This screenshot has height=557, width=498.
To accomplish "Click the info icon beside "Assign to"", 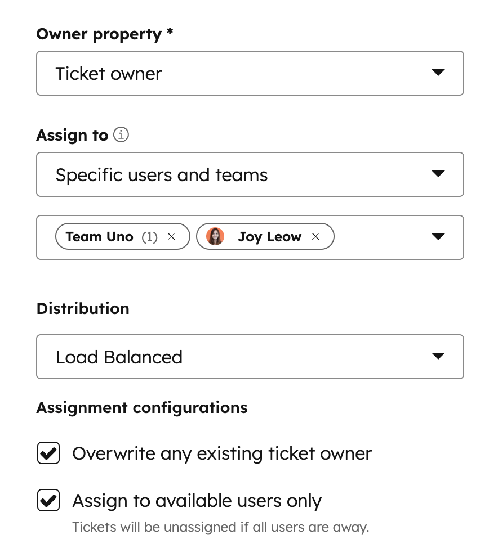I will pos(121,135).
